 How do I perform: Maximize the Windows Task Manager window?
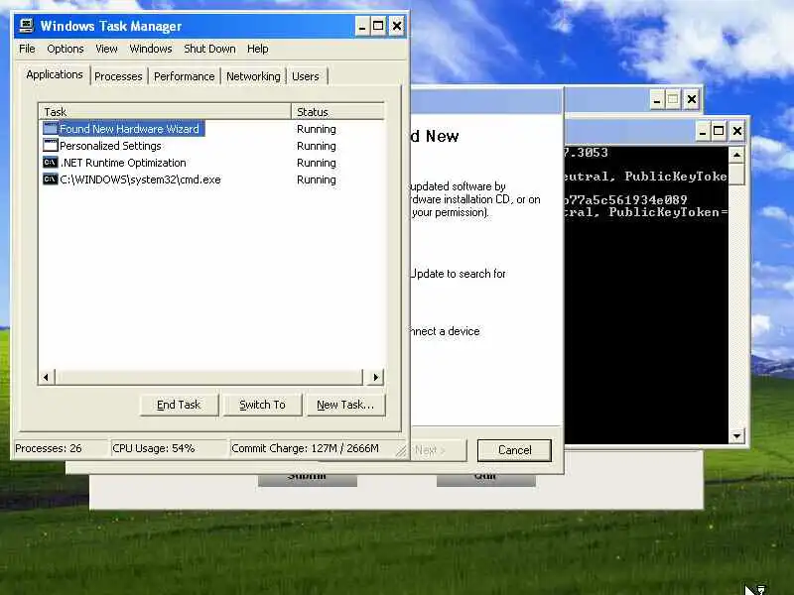point(378,26)
